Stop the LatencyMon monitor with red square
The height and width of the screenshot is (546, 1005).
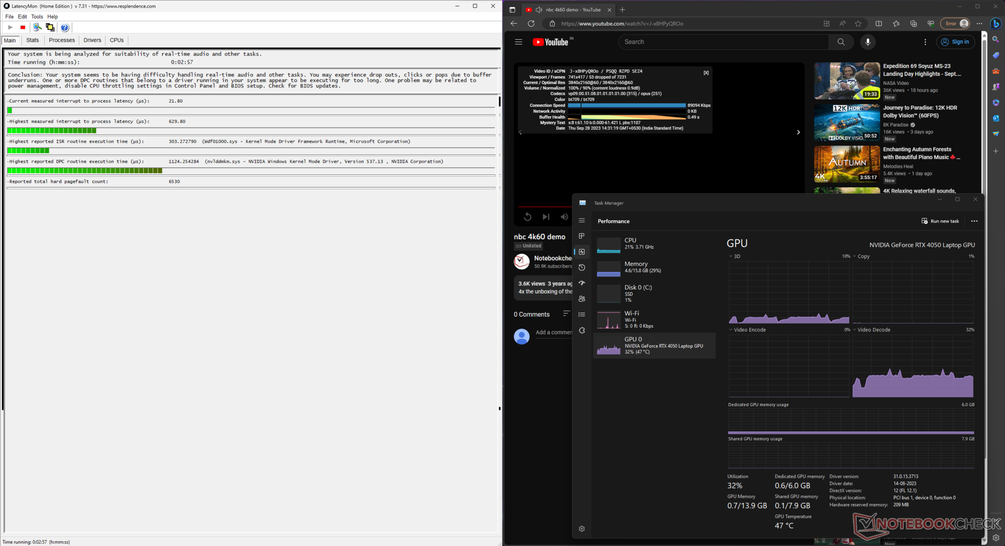click(23, 27)
